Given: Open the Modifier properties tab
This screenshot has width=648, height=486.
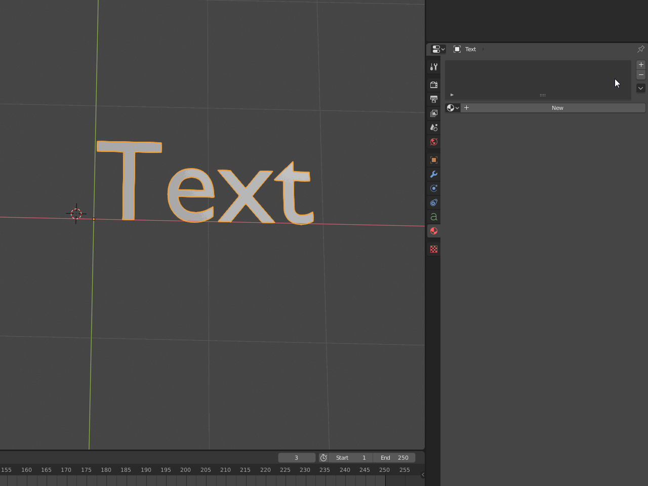Looking at the screenshot, I should coord(433,174).
